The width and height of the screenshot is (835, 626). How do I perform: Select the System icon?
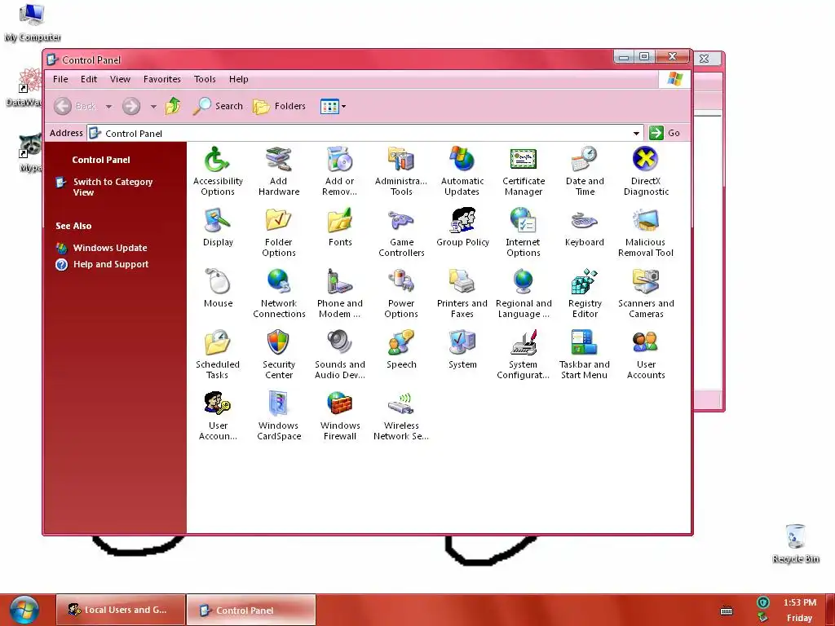click(462, 350)
